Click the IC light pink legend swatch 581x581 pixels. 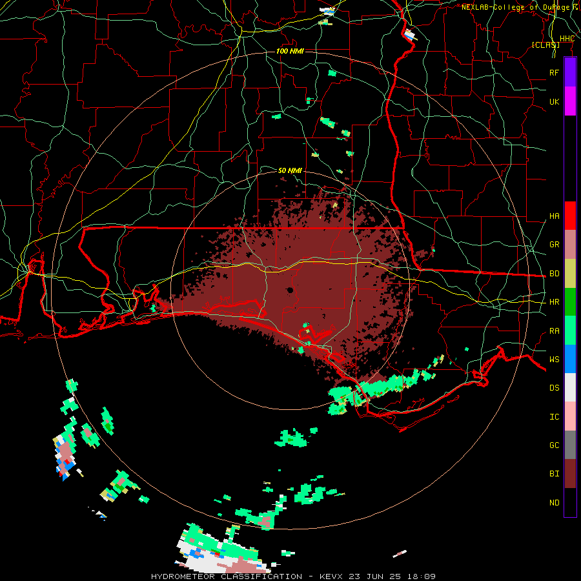(x=570, y=416)
